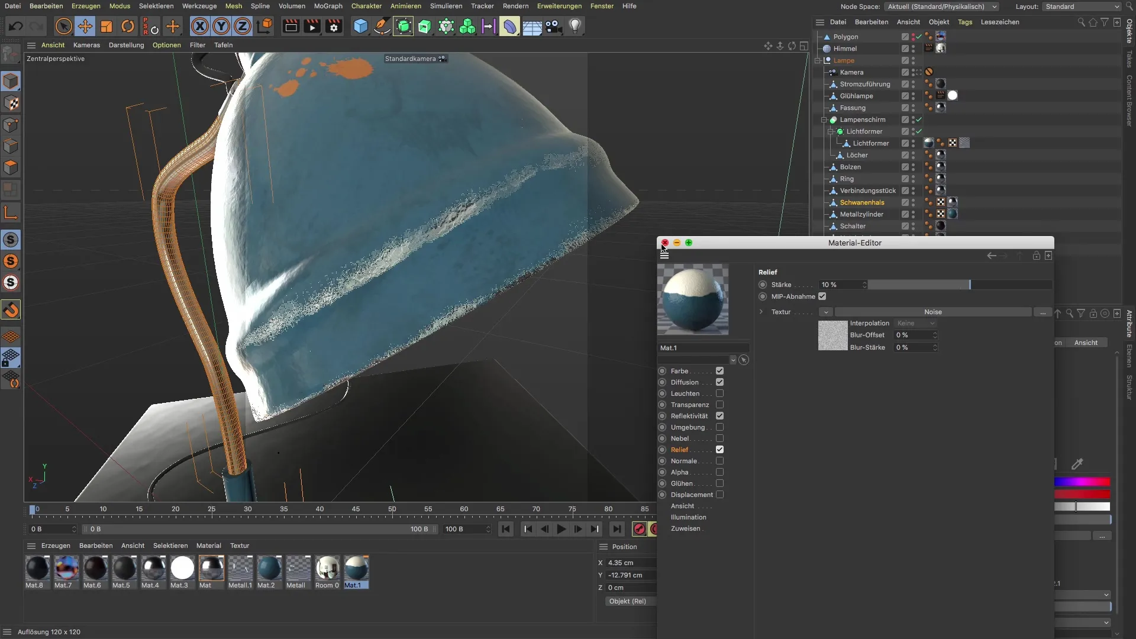1136x639 pixels.
Task: Toggle the X axis lock
Action: point(200,27)
